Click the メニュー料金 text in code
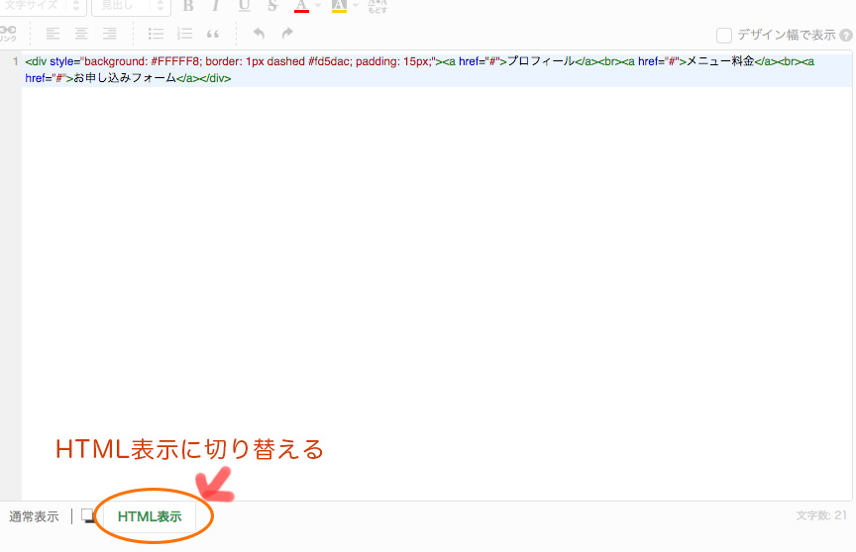The height and width of the screenshot is (552, 856). pos(720,61)
